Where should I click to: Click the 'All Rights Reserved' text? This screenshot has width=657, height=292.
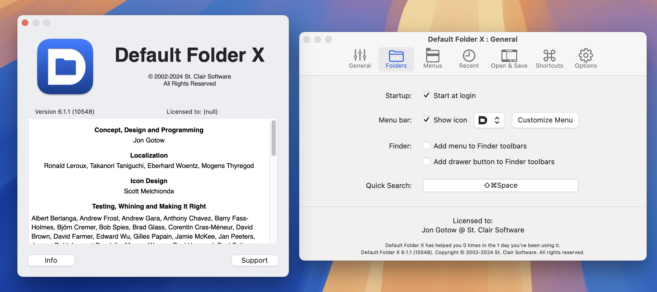(x=189, y=84)
